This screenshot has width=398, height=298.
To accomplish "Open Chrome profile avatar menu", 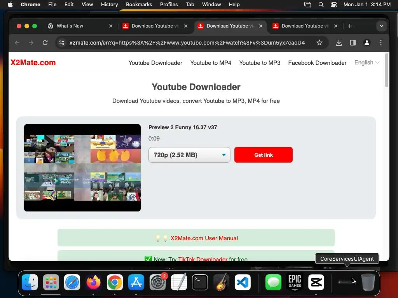I will (367, 43).
